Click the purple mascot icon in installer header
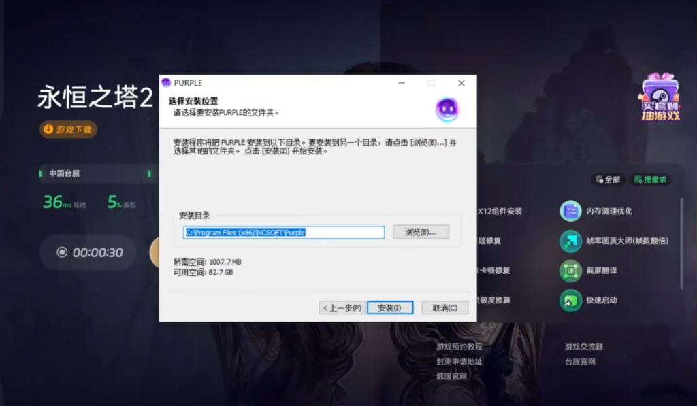Viewport: 697px width, 406px height. coord(447,109)
